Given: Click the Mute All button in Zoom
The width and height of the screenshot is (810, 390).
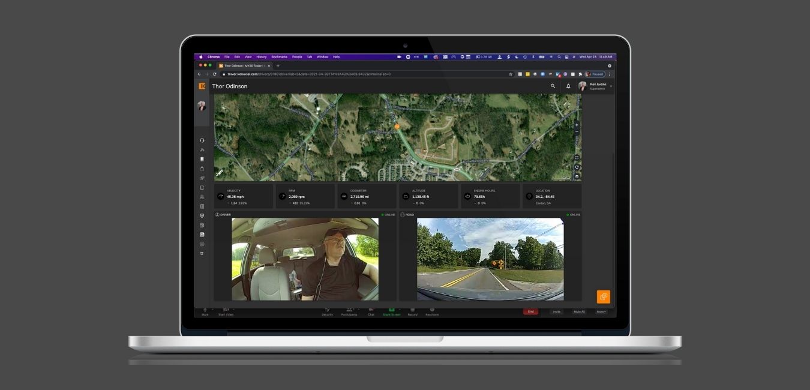Looking at the screenshot, I should pyautogui.click(x=579, y=311).
